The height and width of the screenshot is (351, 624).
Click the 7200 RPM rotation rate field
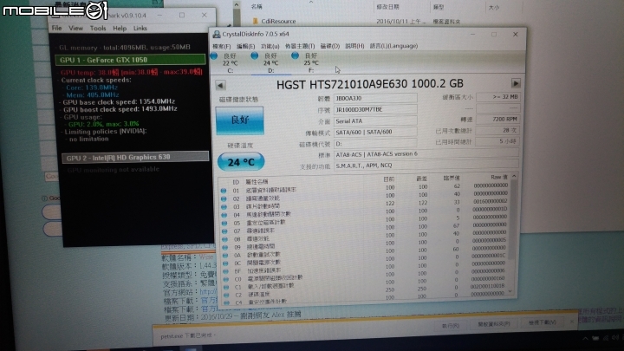click(x=497, y=119)
